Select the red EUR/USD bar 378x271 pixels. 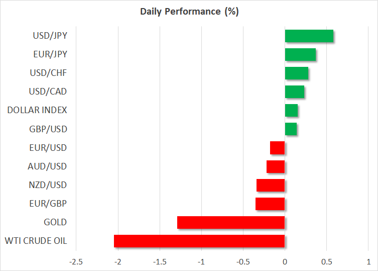click(x=278, y=148)
